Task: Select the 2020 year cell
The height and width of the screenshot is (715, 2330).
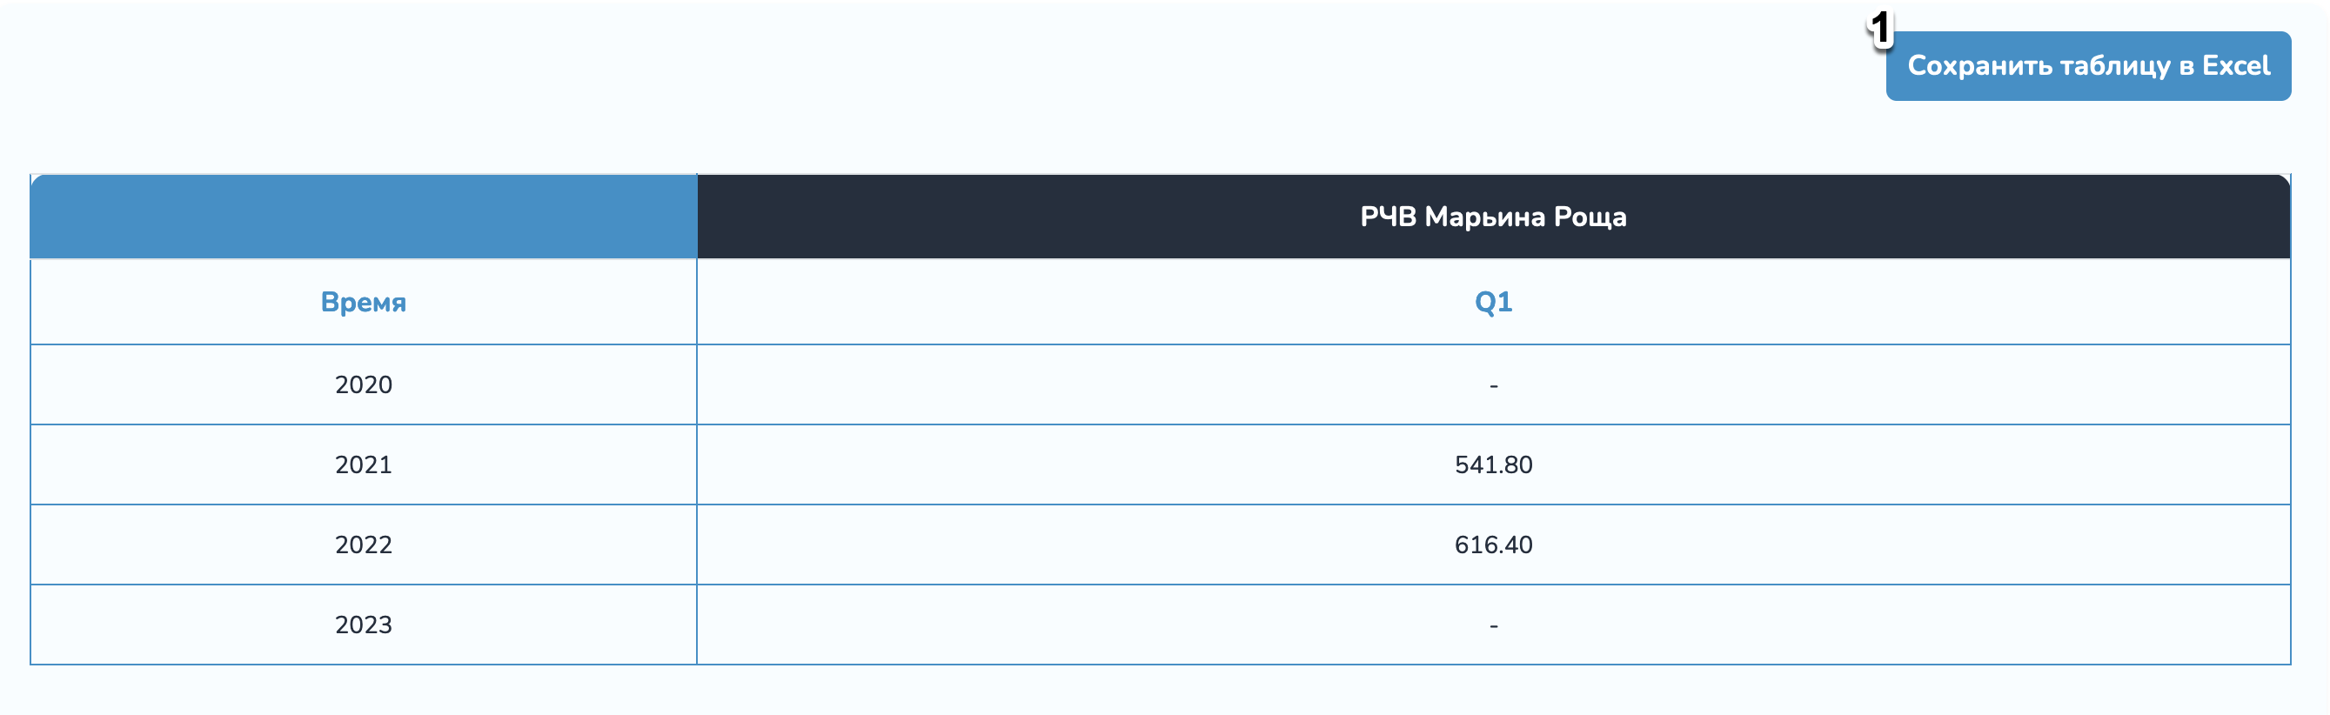Action: 364,385
